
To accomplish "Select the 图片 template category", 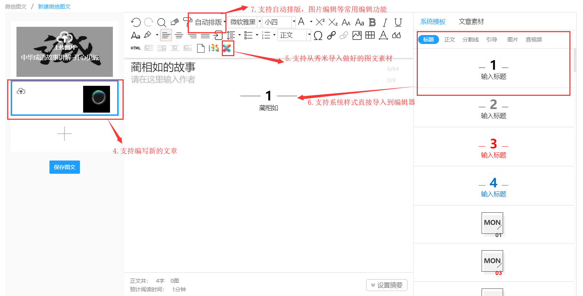I will [513, 39].
